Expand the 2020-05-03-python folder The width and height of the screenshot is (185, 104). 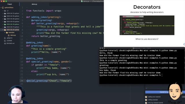3,22
